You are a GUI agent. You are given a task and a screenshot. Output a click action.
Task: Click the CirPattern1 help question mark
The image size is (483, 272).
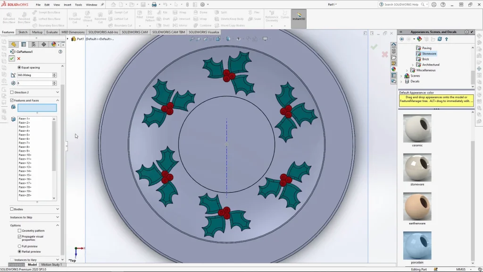tap(60, 51)
